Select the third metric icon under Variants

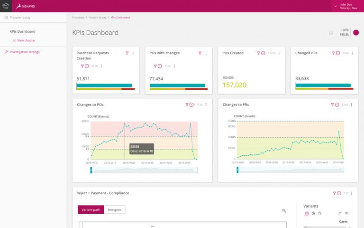(319, 213)
